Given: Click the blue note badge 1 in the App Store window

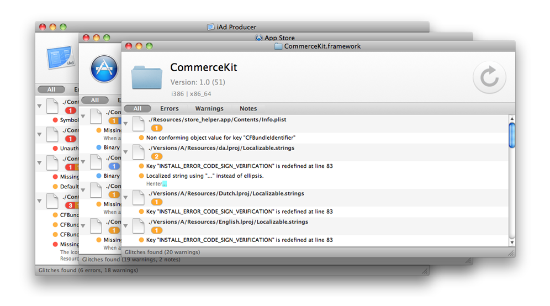Looking at the screenshot, I should [114, 166].
